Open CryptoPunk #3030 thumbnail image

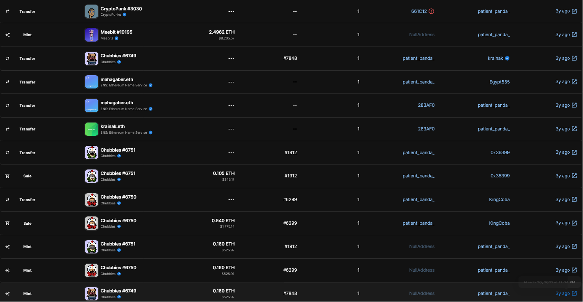coord(92,11)
